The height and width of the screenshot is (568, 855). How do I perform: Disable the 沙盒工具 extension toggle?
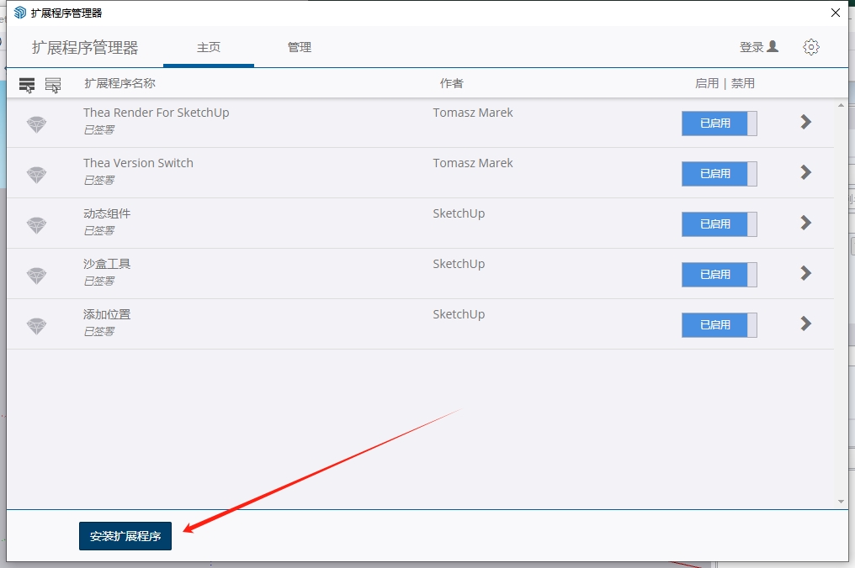tap(720, 275)
